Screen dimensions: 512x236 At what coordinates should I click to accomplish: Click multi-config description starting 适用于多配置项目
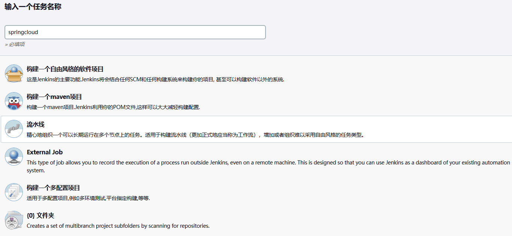click(x=88, y=198)
